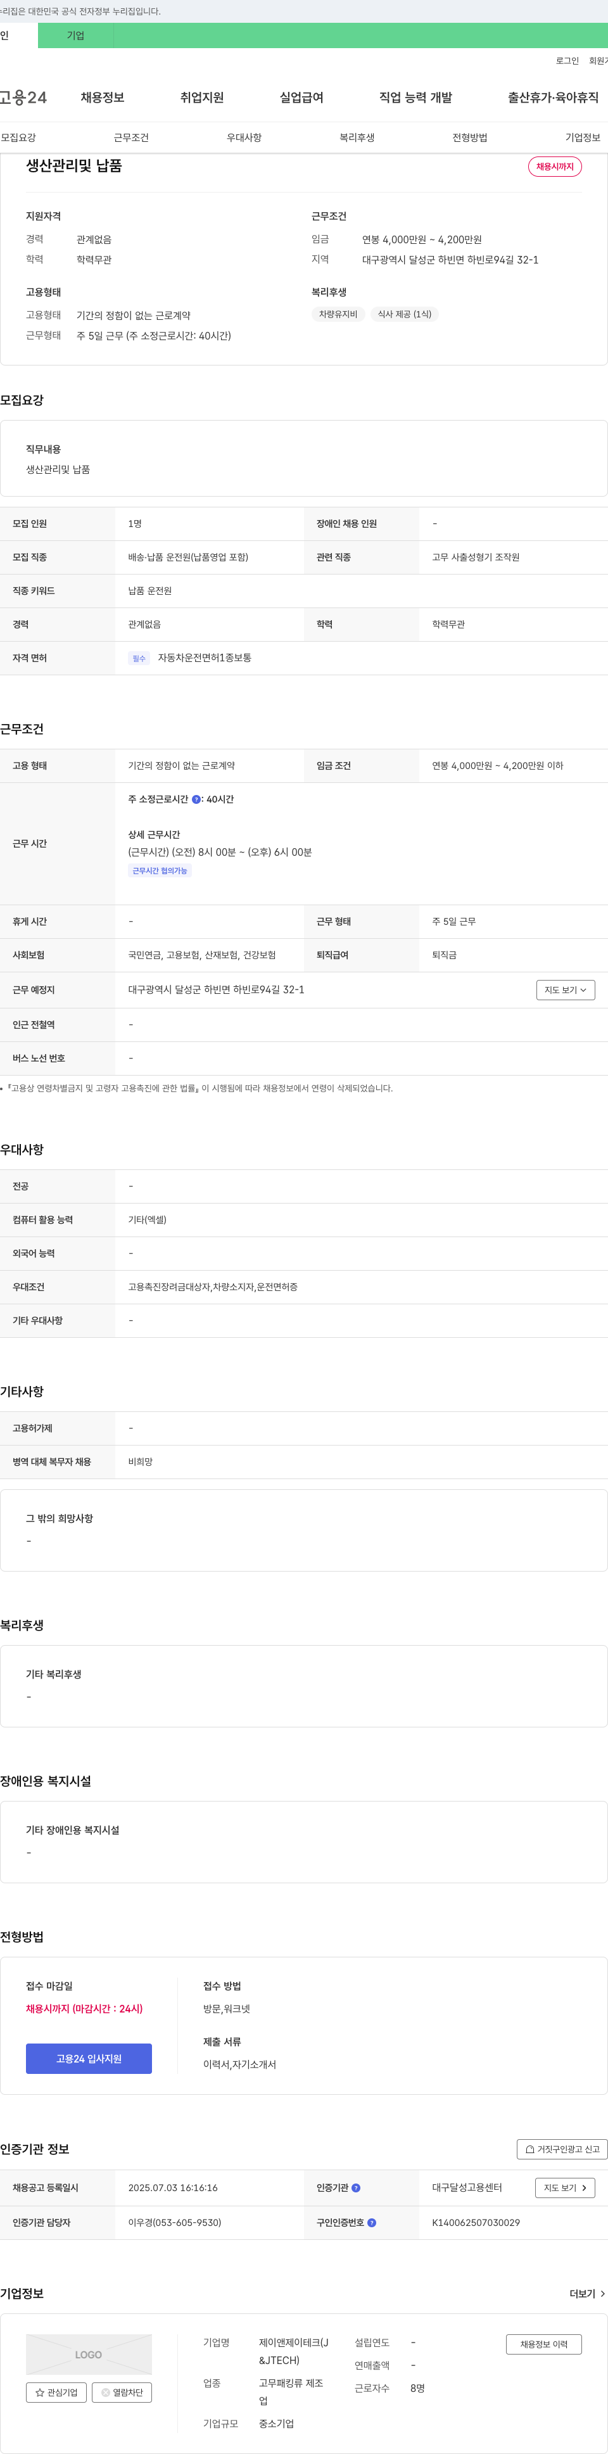Click help icon next to 구인인증번호

[372, 2223]
